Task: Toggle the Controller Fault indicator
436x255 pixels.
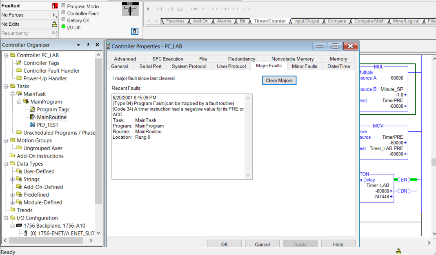Action: pyautogui.click(x=63, y=12)
